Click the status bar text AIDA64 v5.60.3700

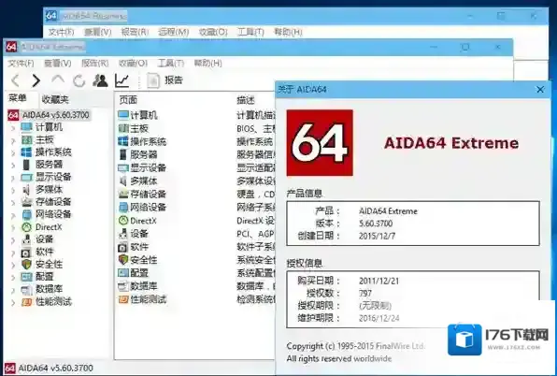55,369
